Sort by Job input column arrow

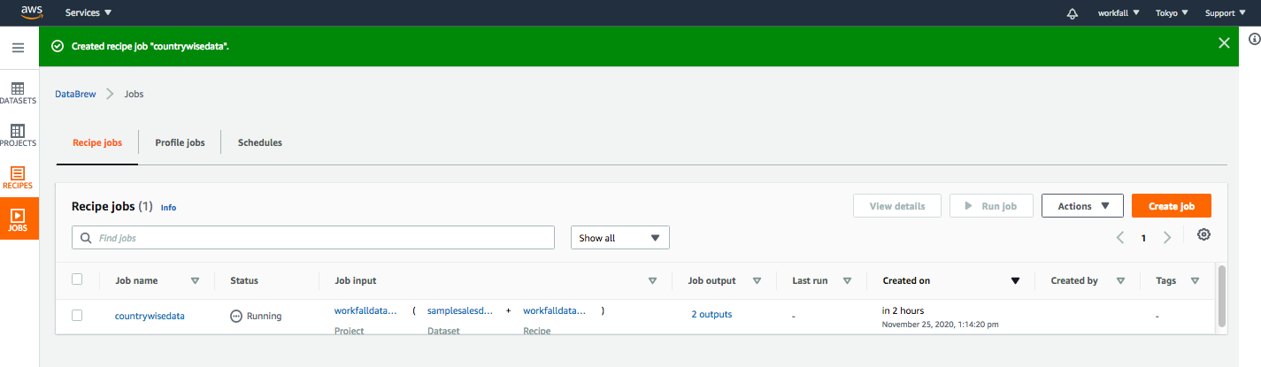(x=652, y=281)
